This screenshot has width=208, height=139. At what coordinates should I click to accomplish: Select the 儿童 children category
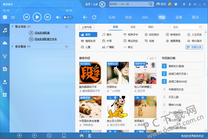point(86,47)
